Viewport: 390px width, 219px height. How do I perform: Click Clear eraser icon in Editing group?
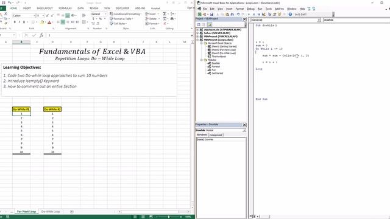click(165, 24)
